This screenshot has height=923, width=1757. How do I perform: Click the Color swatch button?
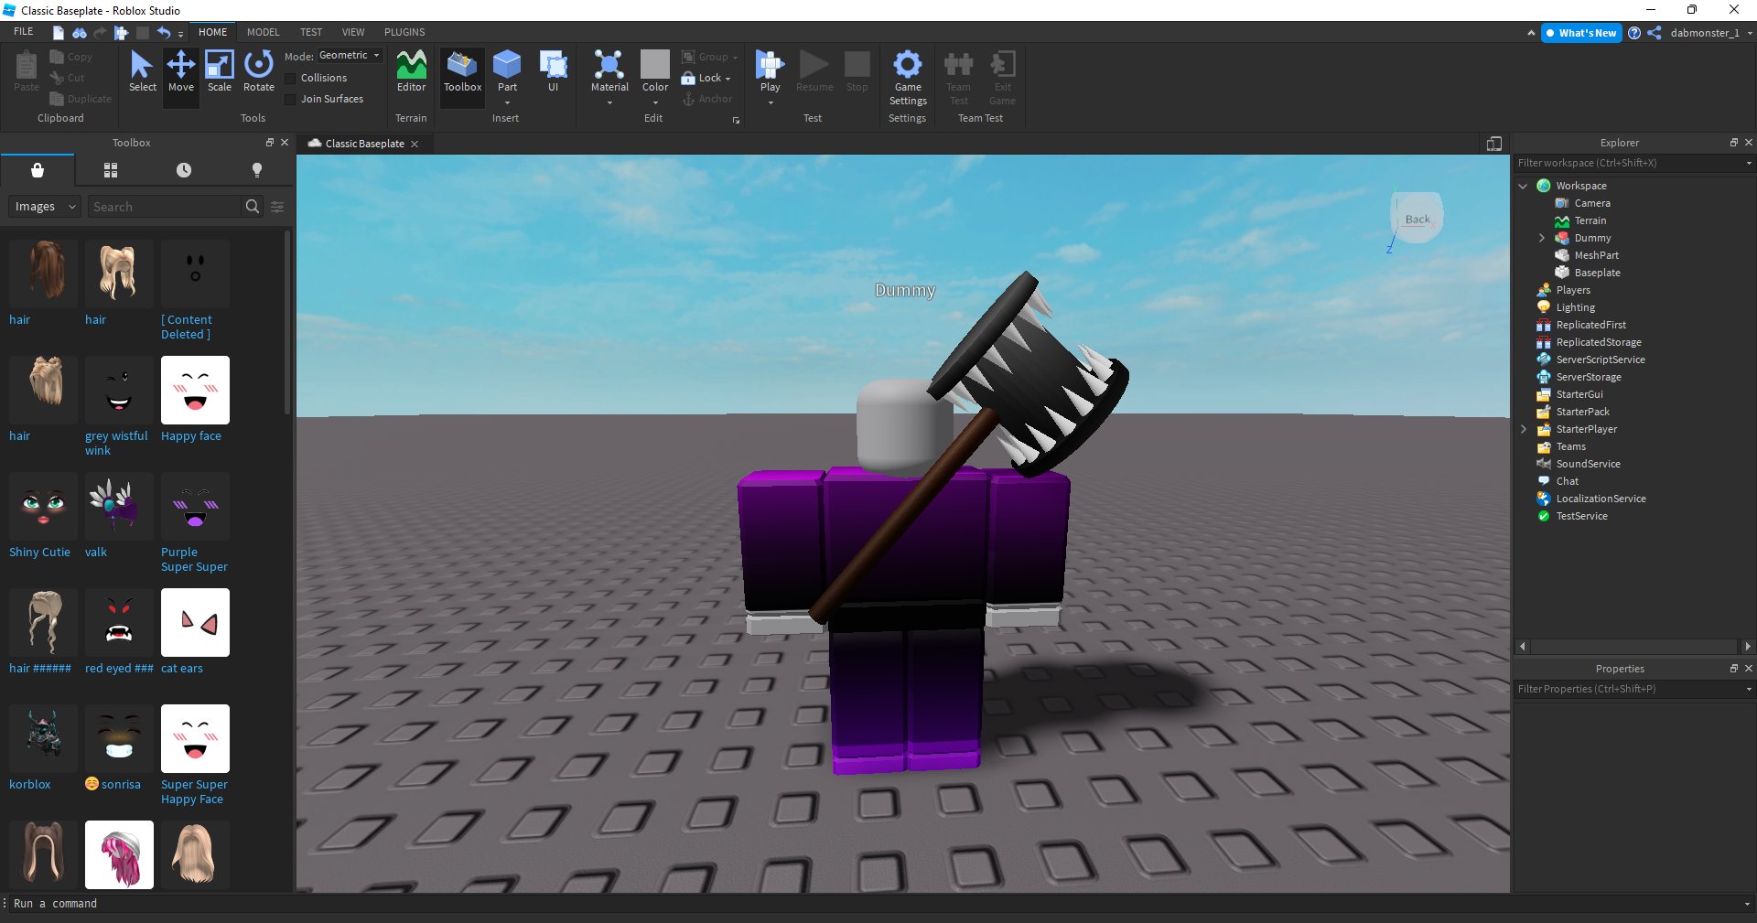click(655, 65)
